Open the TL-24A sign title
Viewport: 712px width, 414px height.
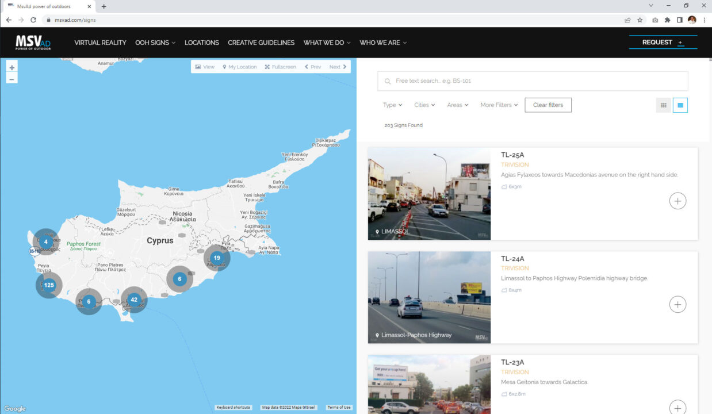(512, 259)
